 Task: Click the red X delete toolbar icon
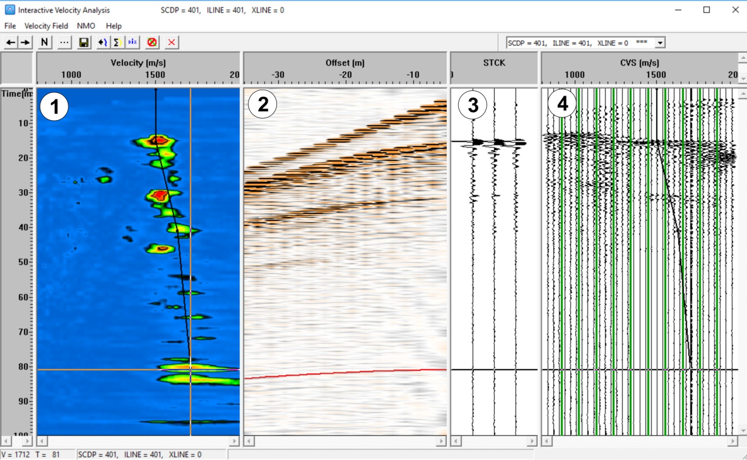[x=172, y=43]
